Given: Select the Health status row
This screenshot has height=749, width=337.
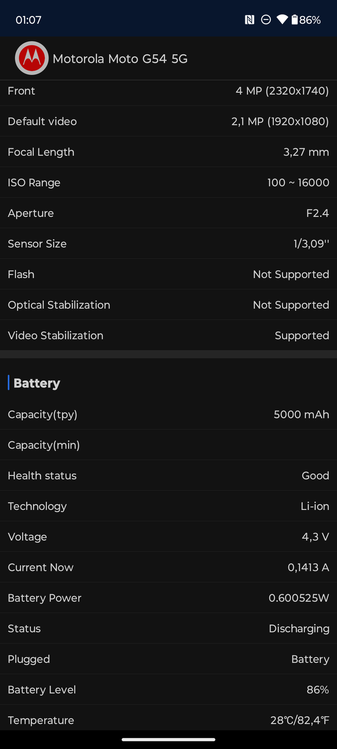Looking at the screenshot, I should [168, 475].
